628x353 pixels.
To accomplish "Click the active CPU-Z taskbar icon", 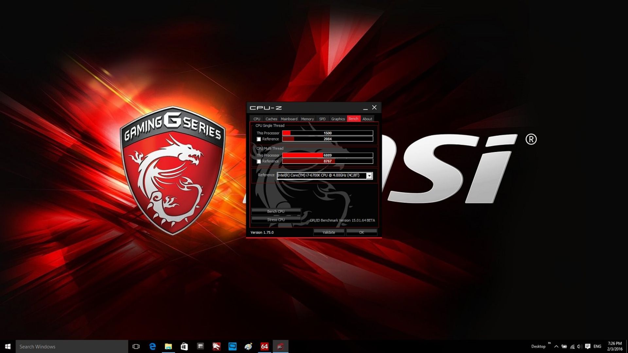I will [280, 346].
